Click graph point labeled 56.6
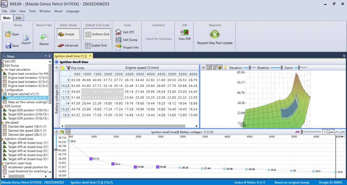This screenshot has width=347, height=185. [68, 141]
